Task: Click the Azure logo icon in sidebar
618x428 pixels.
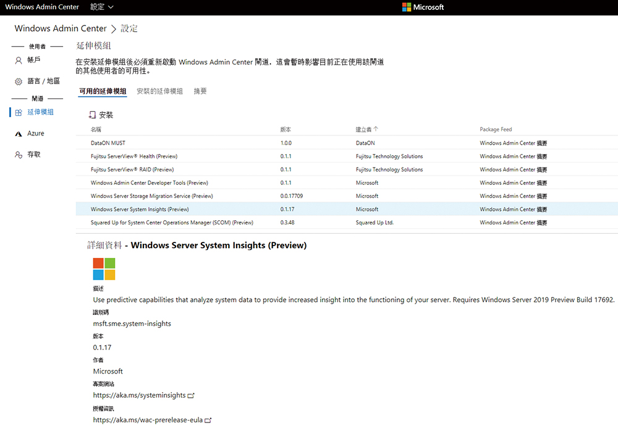Action: tap(19, 134)
